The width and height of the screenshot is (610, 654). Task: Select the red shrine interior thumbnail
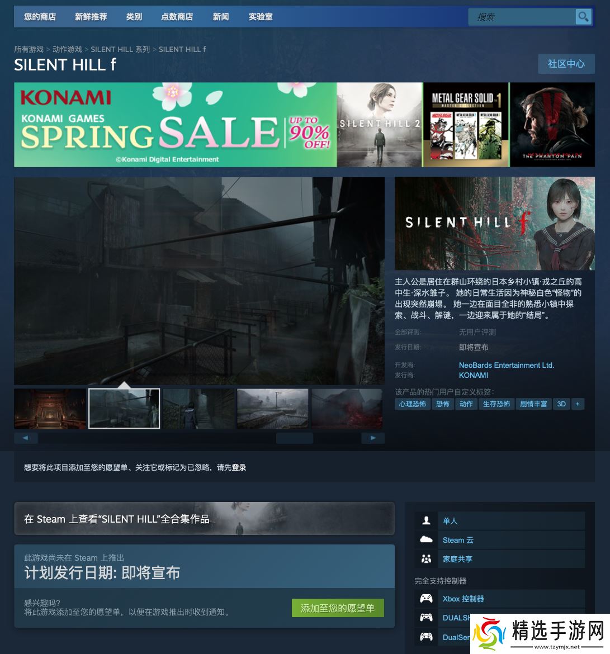tap(50, 409)
